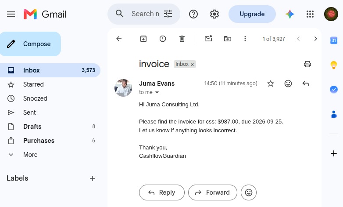343x207 pixels.
Task: Show details dropdown next to 'to me'
Action: pos(157,92)
